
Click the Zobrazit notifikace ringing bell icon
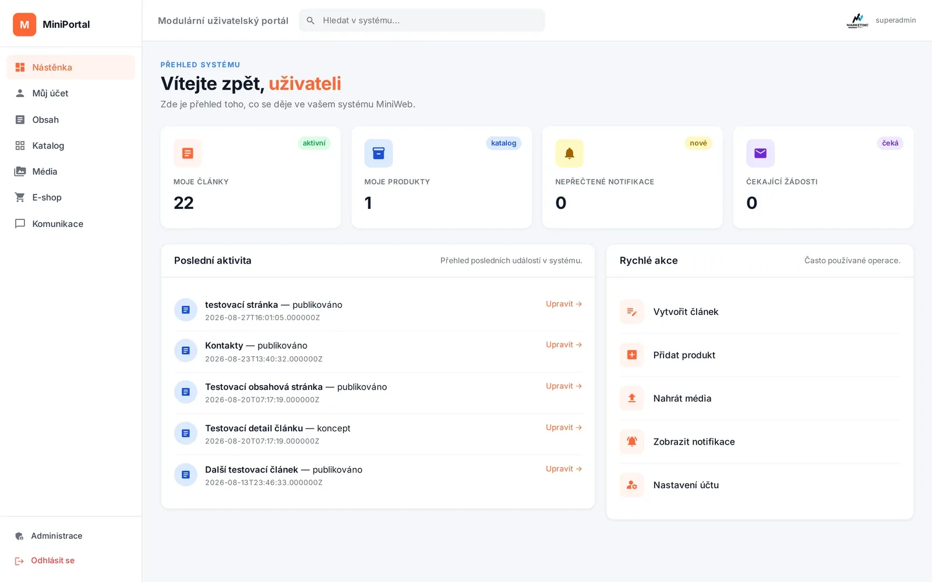tap(632, 442)
